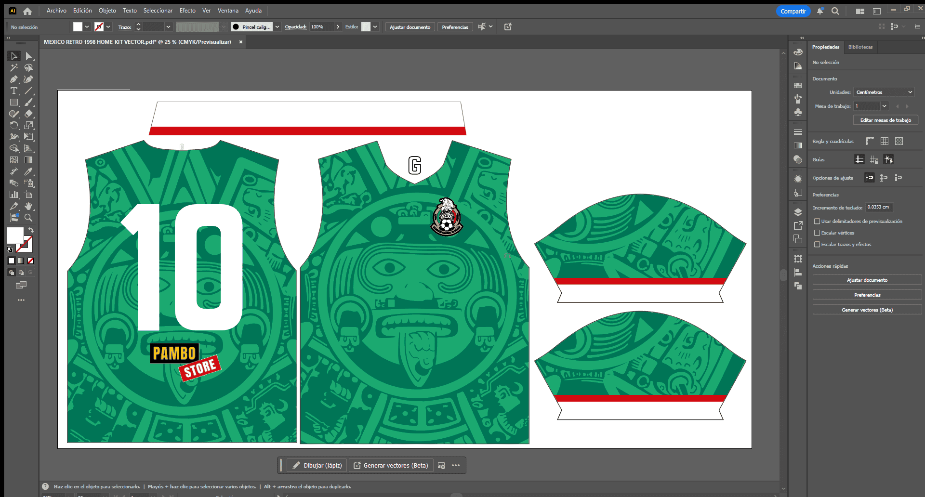
Task: Select the Artboard tool
Action: click(29, 195)
